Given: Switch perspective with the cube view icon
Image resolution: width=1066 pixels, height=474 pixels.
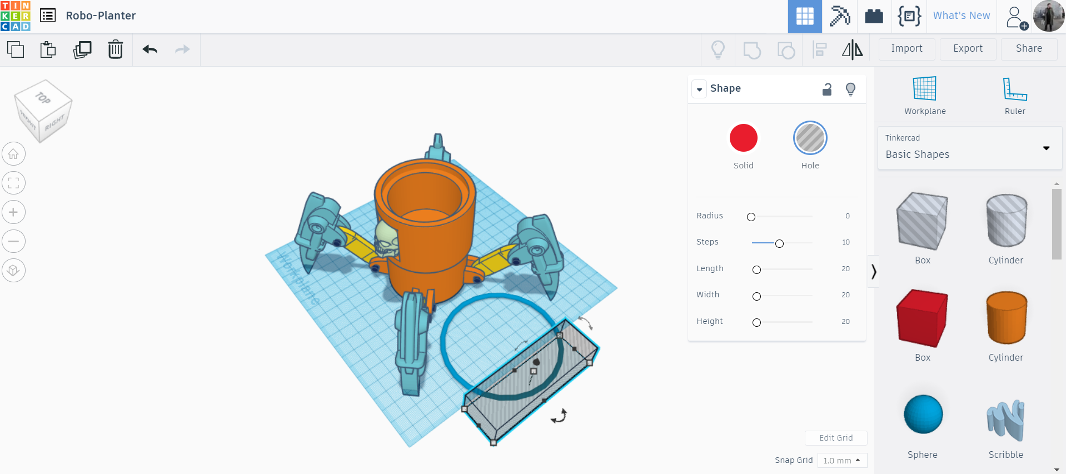Looking at the screenshot, I should tap(14, 271).
